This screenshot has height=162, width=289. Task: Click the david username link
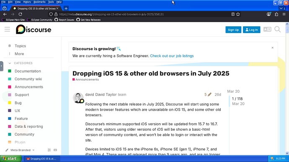[x=90, y=95]
